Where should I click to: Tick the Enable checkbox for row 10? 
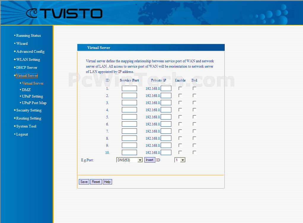click(180, 152)
